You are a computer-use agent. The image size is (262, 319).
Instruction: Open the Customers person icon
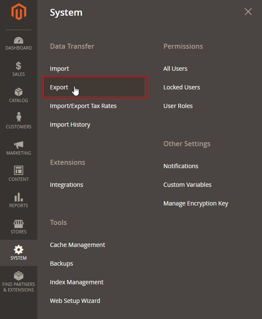tap(19, 117)
